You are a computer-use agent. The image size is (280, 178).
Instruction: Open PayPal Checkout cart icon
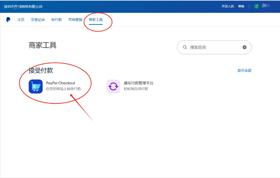coord(36,87)
